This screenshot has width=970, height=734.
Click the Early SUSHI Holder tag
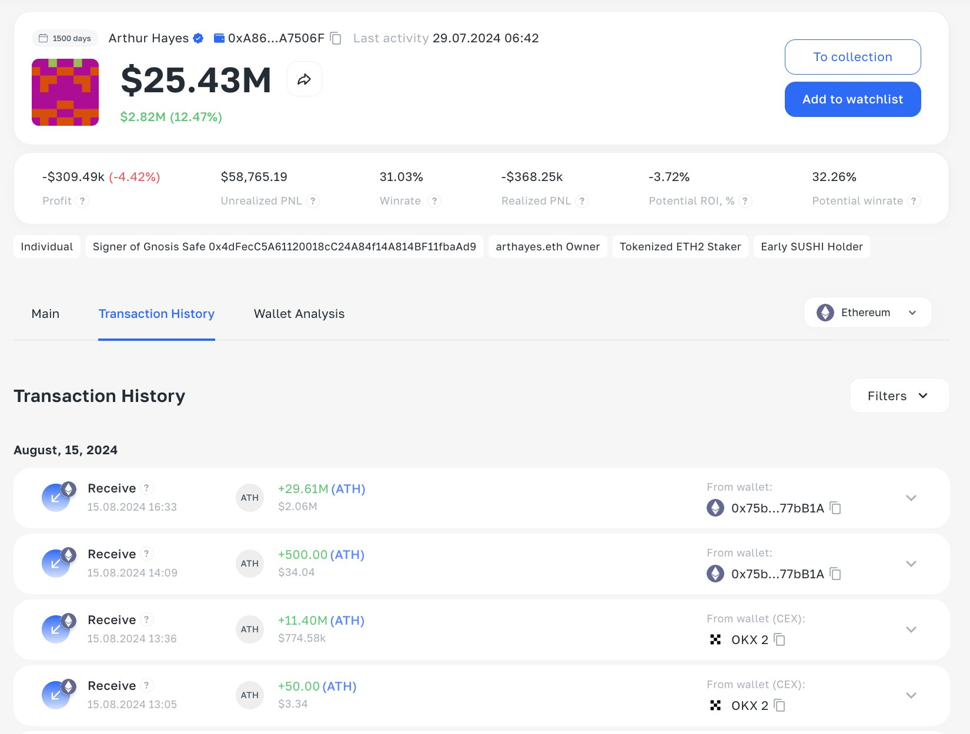pos(812,247)
